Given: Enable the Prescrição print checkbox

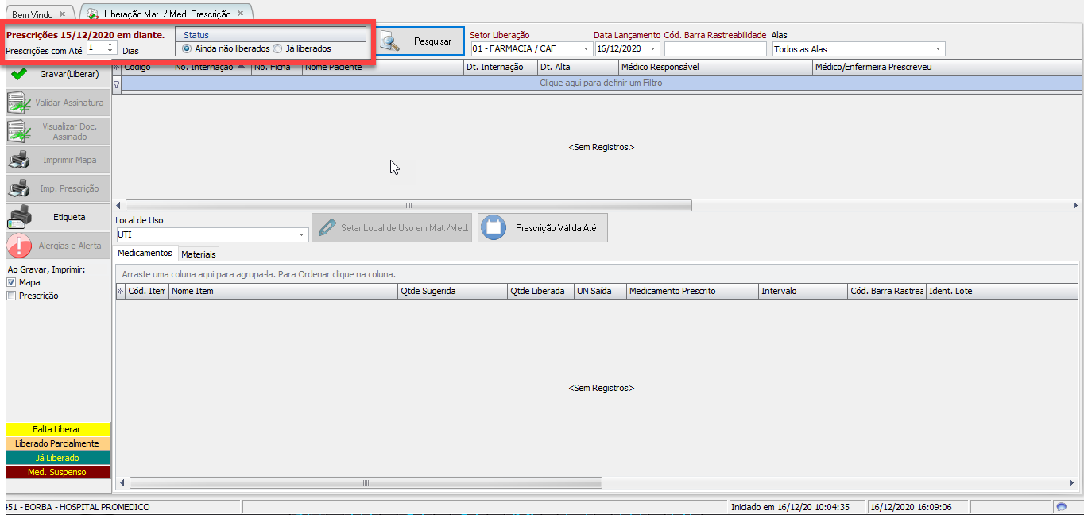Looking at the screenshot, I should click(x=11, y=296).
